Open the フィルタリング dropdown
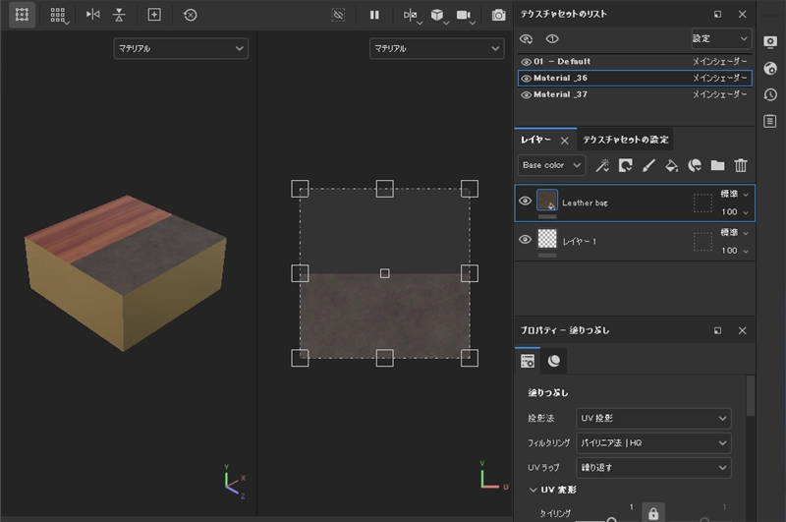This screenshot has width=786, height=522. (653, 442)
